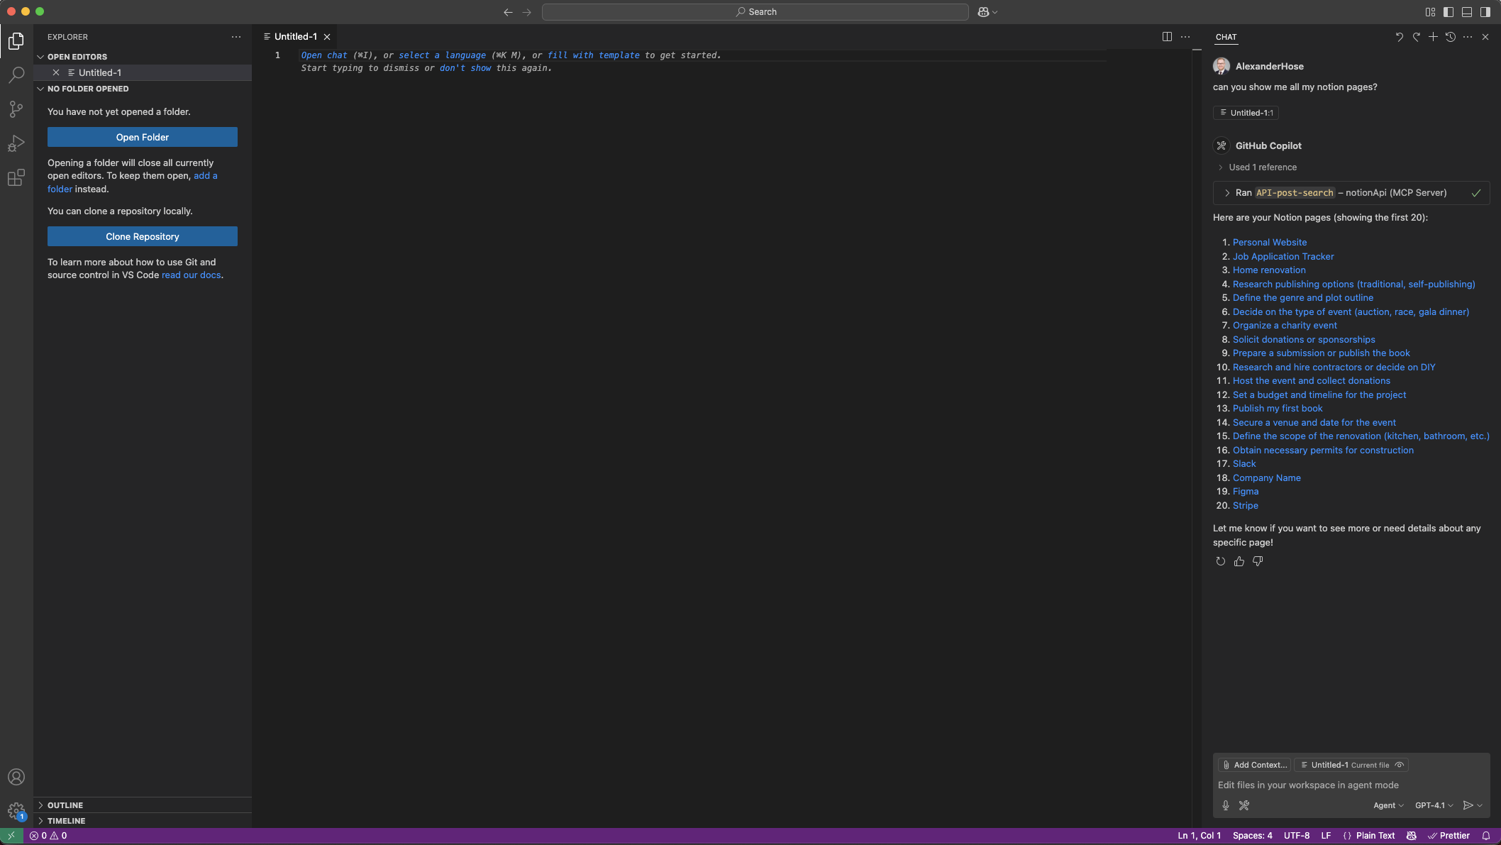Open the Stripe Notion page link
This screenshot has width=1501, height=845.
tap(1246, 506)
